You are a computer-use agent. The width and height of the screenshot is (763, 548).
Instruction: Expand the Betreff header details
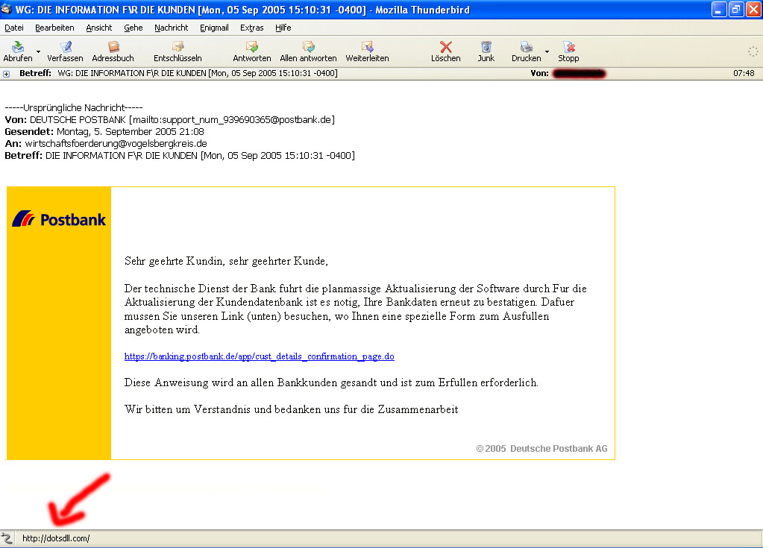pyautogui.click(x=6, y=74)
